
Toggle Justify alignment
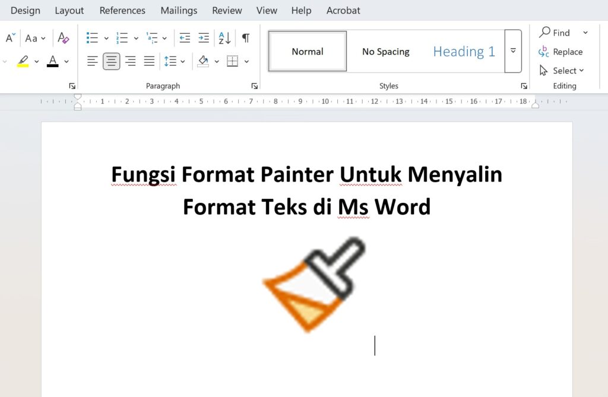pos(149,61)
